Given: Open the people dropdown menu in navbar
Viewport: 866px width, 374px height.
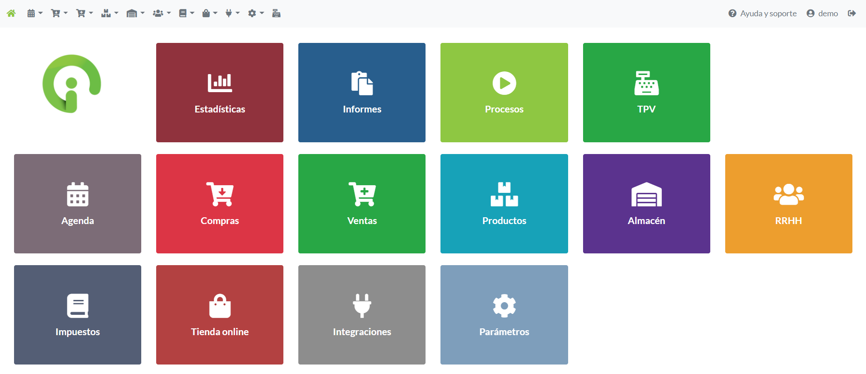Looking at the screenshot, I should [162, 14].
